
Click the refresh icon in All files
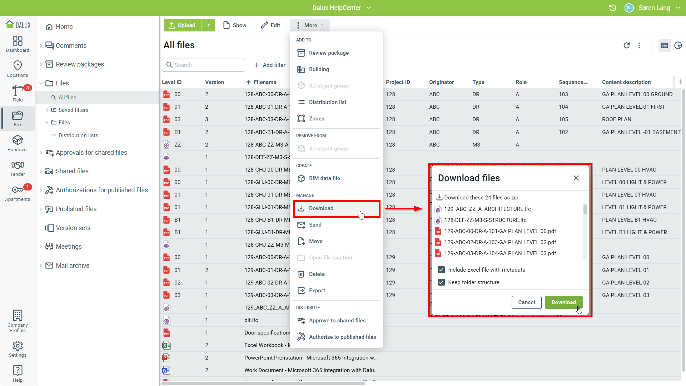[627, 45]
